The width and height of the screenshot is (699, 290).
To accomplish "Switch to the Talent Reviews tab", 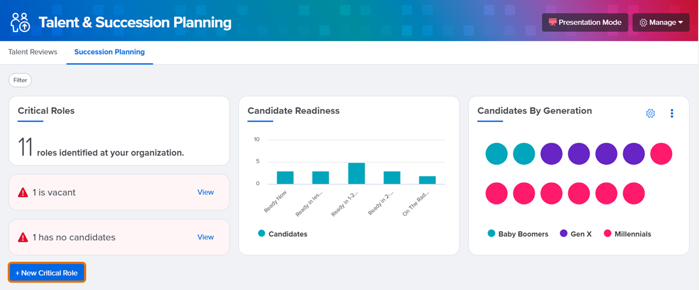I will pyautogui.click(x=33, y=52).
